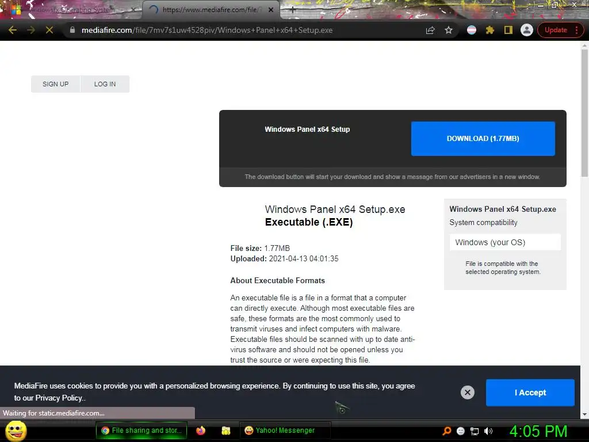This screenshot has width=589, height=442.
Task: Click the Windows Panel x64 Setup.exe heading
Action: [335, 209]
